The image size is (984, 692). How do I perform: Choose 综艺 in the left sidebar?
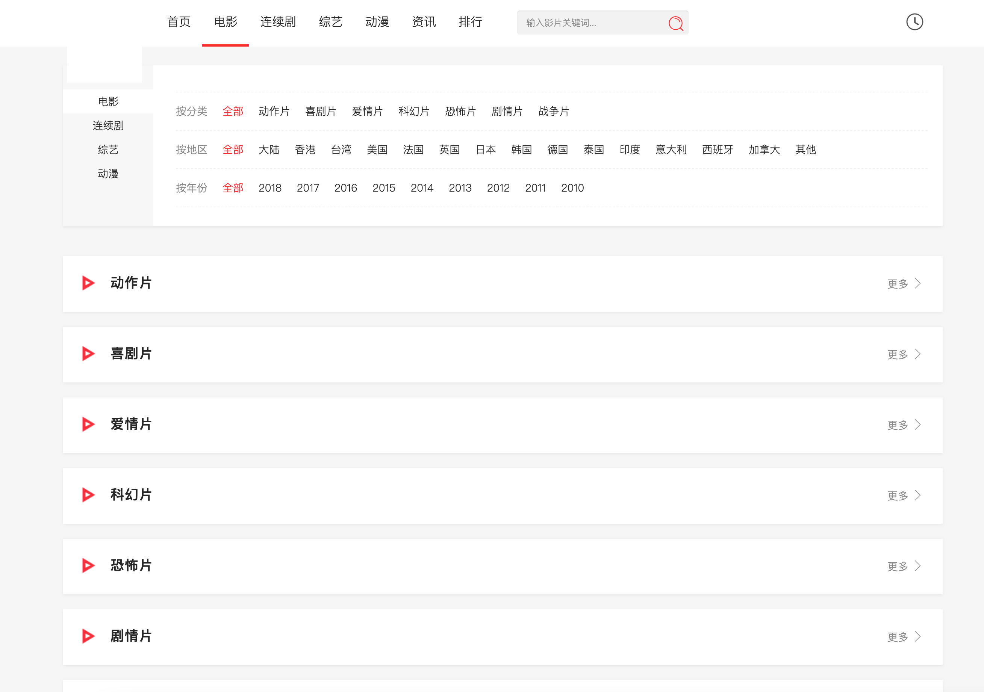[108, 150]
